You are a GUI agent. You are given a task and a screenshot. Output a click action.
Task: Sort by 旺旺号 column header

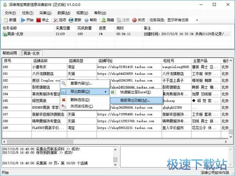[x=177, y=61]
